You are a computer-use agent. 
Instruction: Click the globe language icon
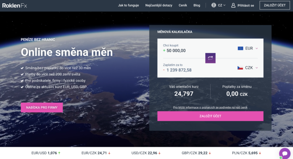pos(214,5)
